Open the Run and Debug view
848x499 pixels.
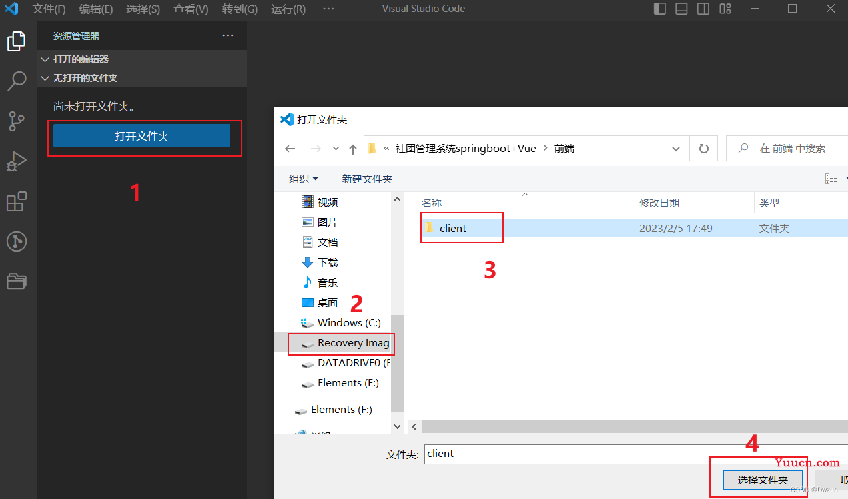pyautogui.click(x=17, y=161)
